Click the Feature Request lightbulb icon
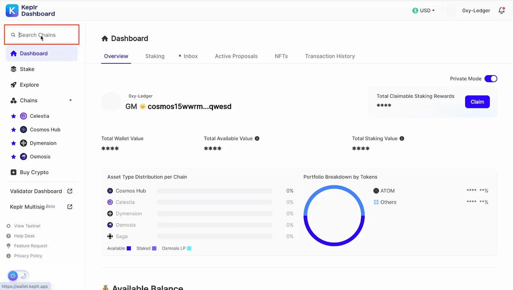This screenshot has height=290, width=513. (9, 246)
